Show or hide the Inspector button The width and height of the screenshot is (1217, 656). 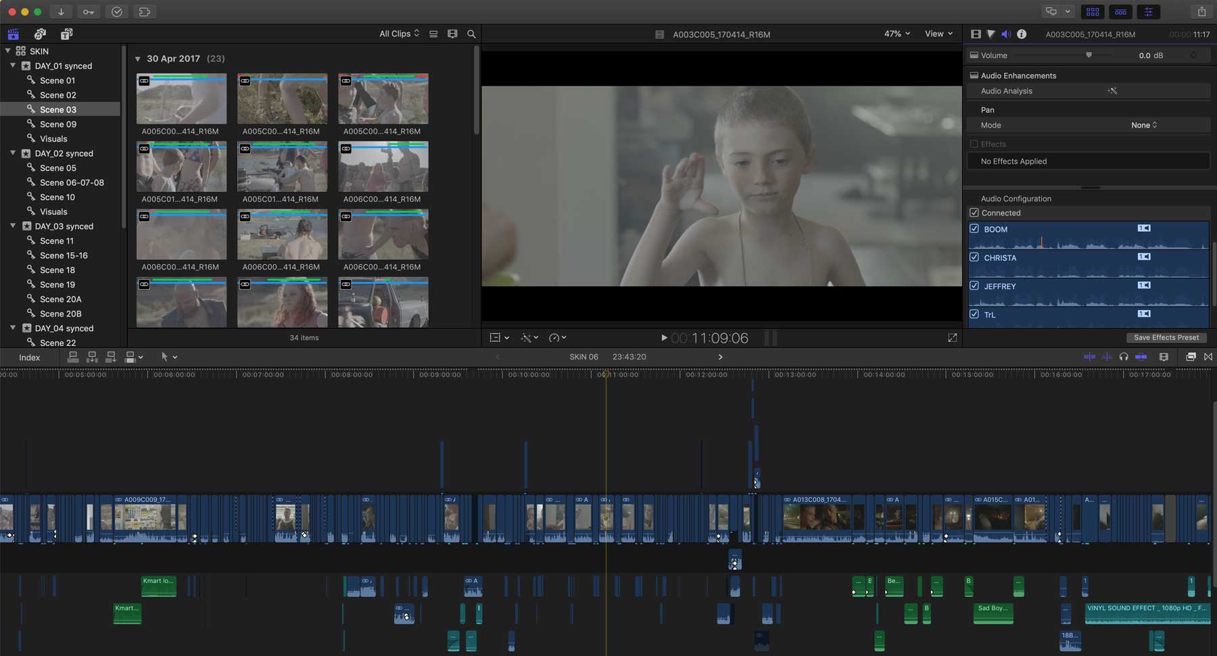[x=1148, y=11]
